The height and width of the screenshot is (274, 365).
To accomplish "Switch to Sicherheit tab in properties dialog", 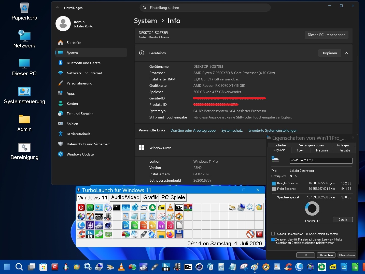I will click(280, 145).
